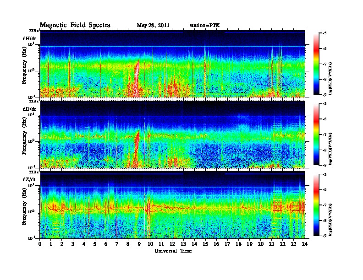Click hour "11" on the time axis
Image resolution: width=363 pixels, height=280 pixels.
pyautogui.click(x=161, y=244)
